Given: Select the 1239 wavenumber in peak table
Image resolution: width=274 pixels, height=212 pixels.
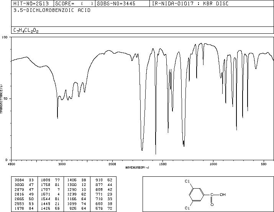Looking at the screenshot, I should click(72, 194).
